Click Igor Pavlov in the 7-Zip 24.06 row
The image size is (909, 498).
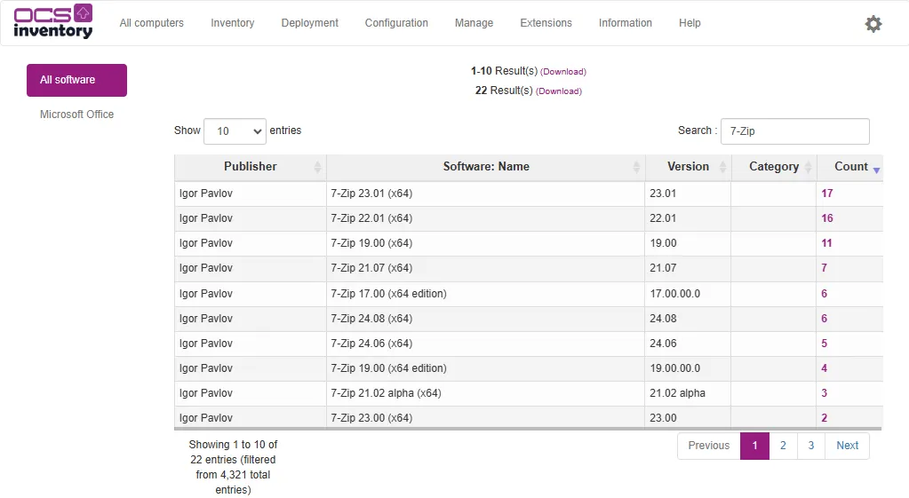click(206, 344)
